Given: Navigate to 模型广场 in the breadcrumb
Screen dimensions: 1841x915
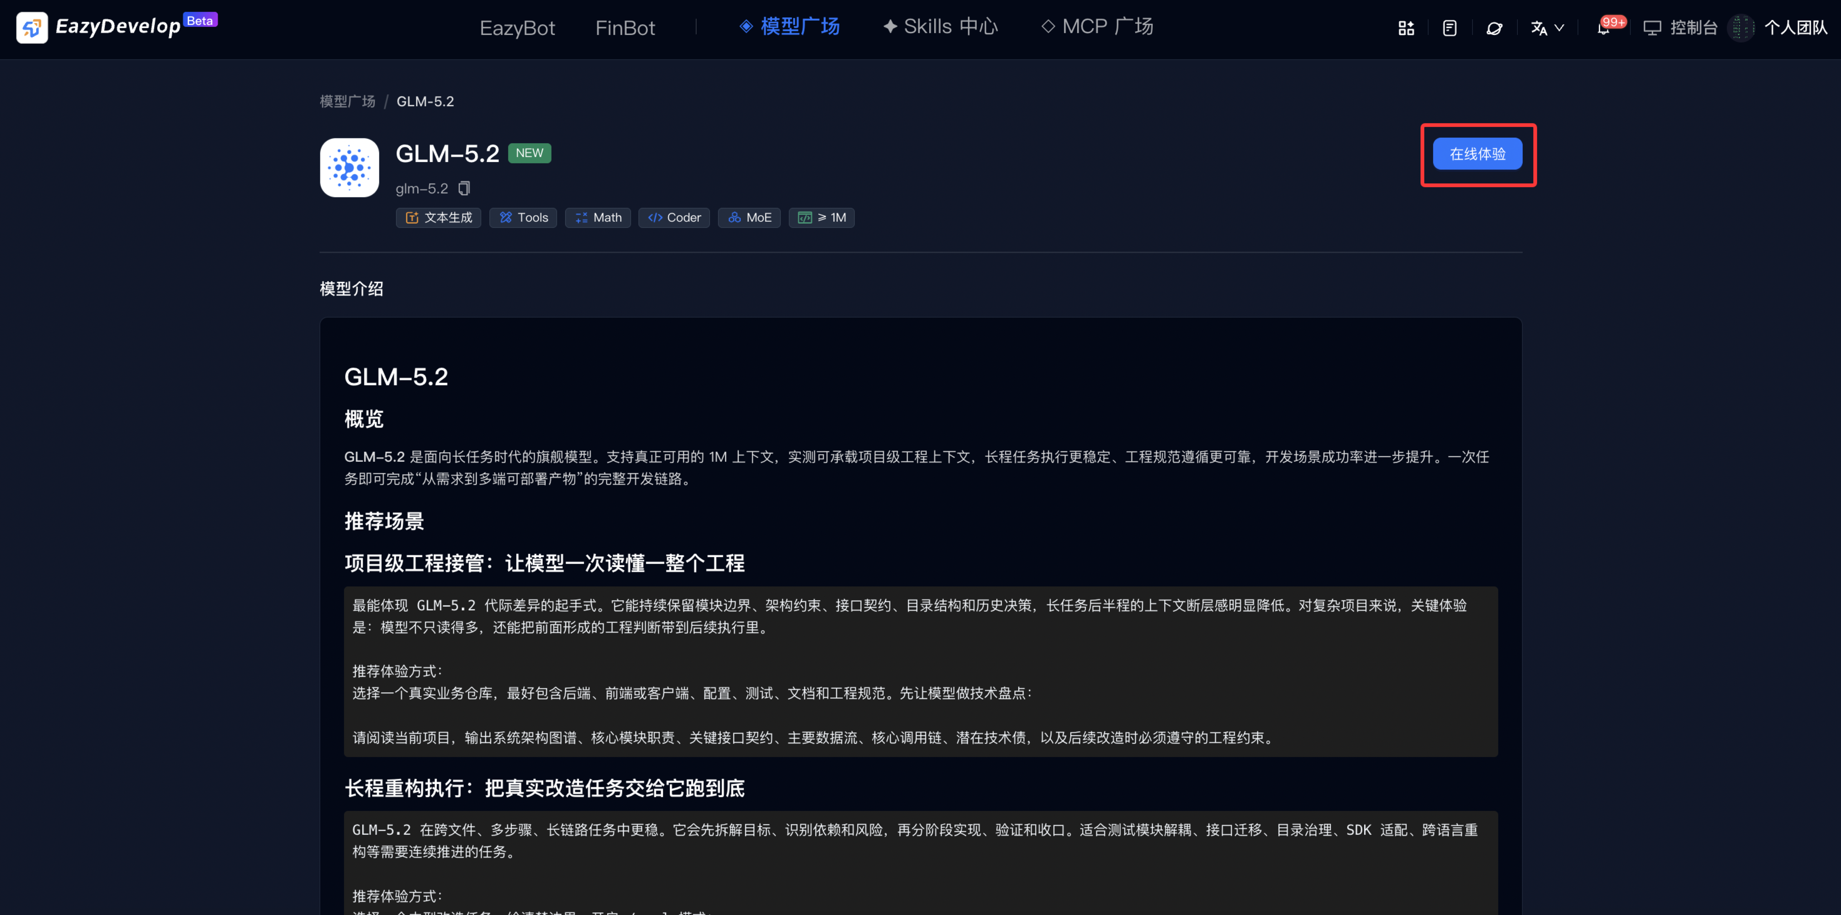Looking at the screenshot, I should (x=347, y=101).
